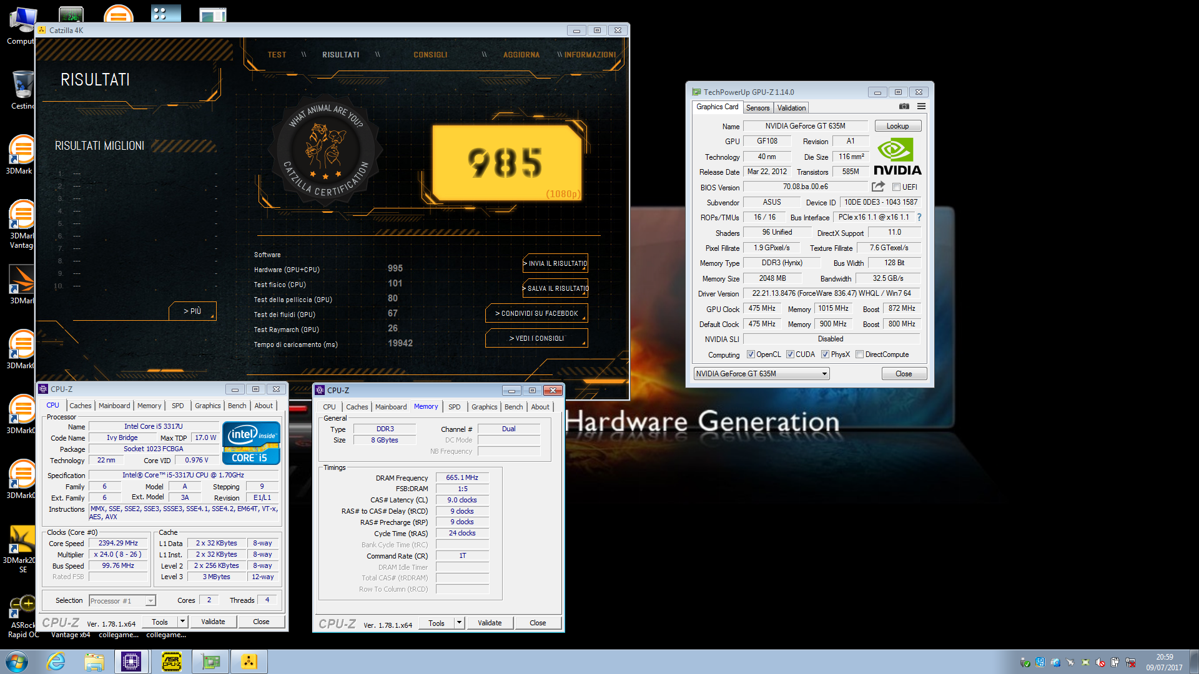This screenshot has width=1199, height=674.
Task: Click Validate in the left CPU-Z window
Action: (x=213, y=622)
